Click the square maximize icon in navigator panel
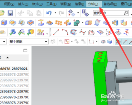This screenshot has height=105, width=132. (25, 50)
